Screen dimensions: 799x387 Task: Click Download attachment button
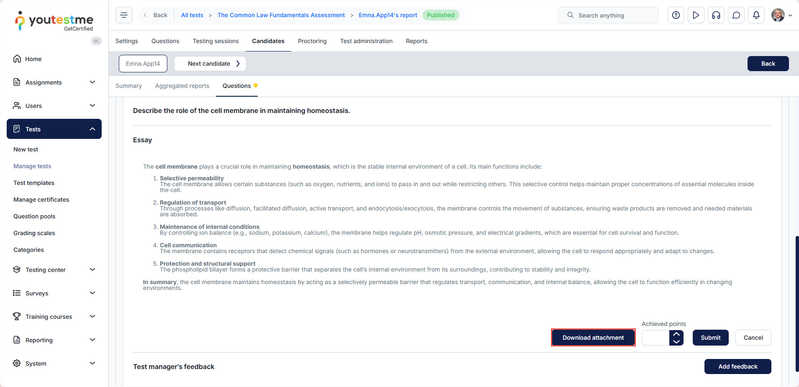tap(593, 338)
